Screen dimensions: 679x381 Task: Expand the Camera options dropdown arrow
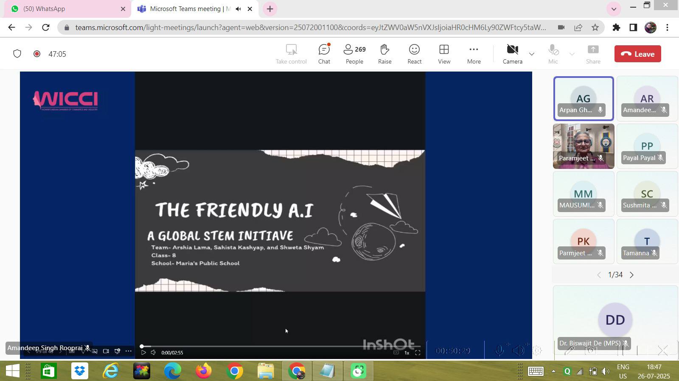point(531,54)
